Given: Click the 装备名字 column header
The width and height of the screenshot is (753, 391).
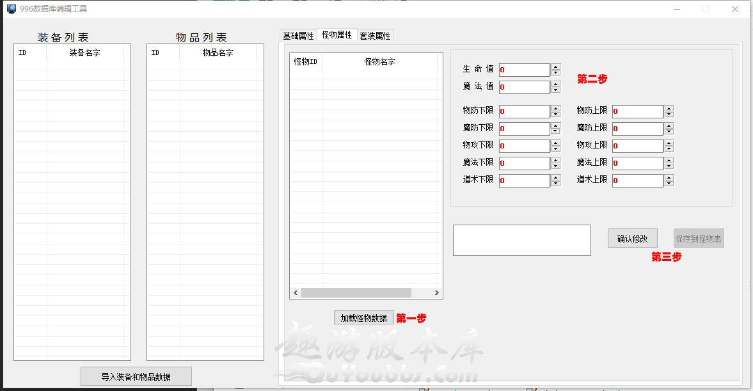Looking at the screenshot, I should pyautogui.click(x=84, y=52).
